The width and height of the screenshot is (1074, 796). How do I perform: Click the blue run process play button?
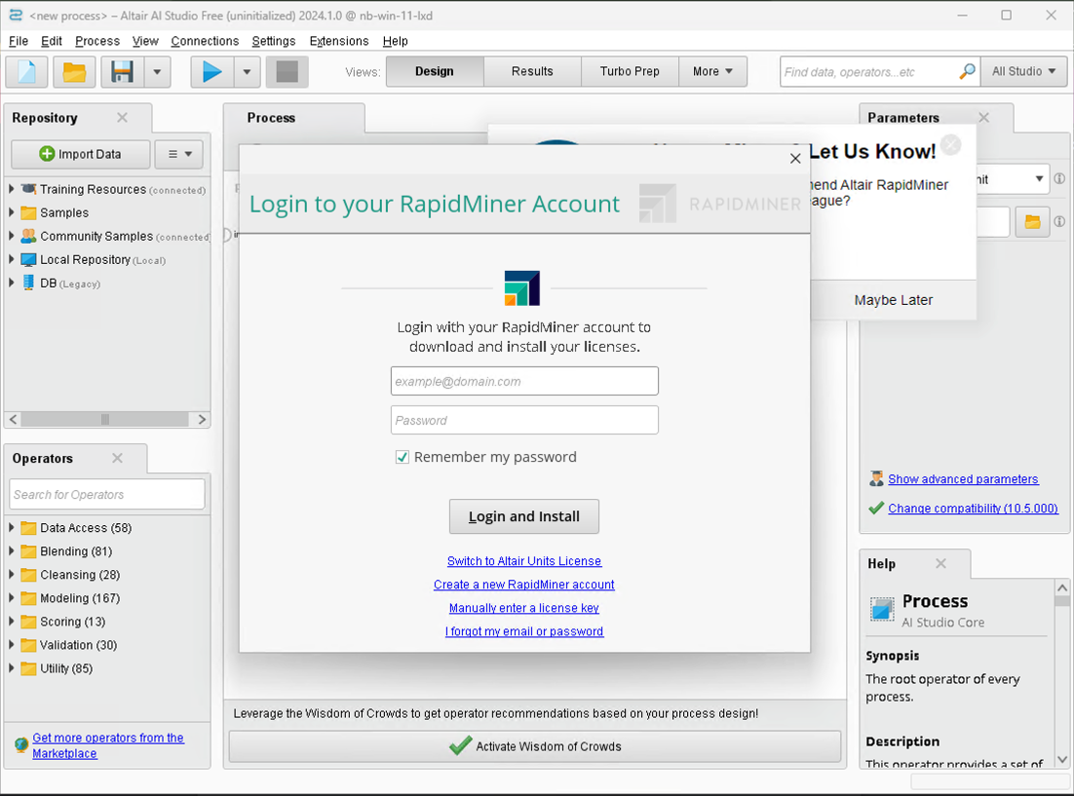point(211,72)
